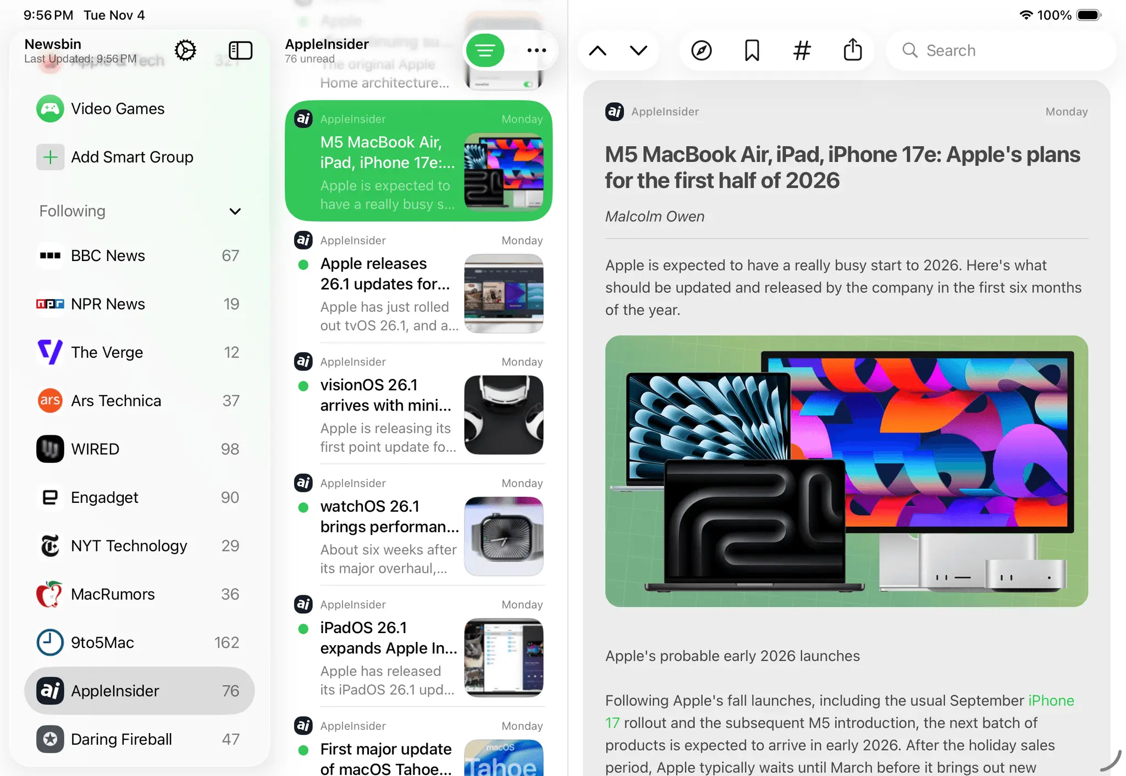1126x776 pixels.
Task: Select the BBC News feed
Action: 140,256
